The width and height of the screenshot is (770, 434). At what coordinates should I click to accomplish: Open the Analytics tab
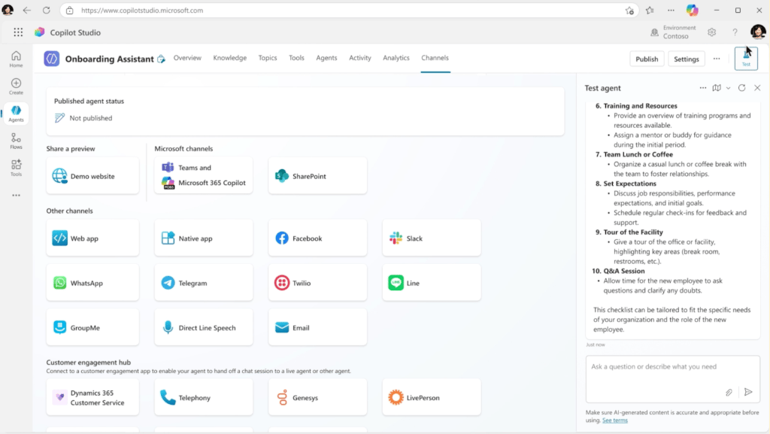396,58
